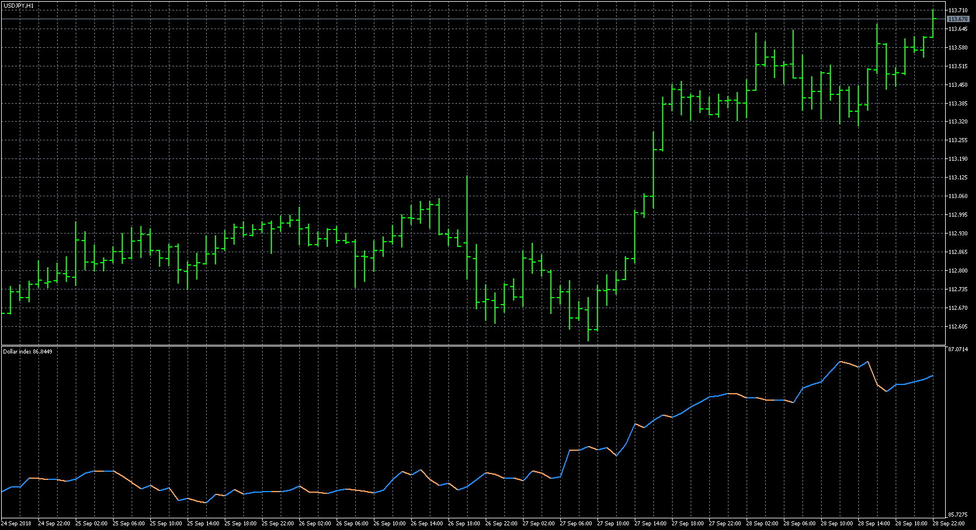Select price level 112.995
Screen dimensions: 976x530
coord(958,215)
